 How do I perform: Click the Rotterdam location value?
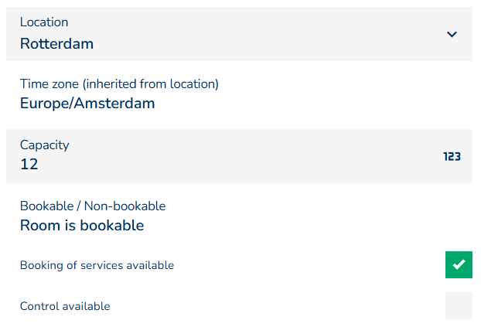coord(56,44)
